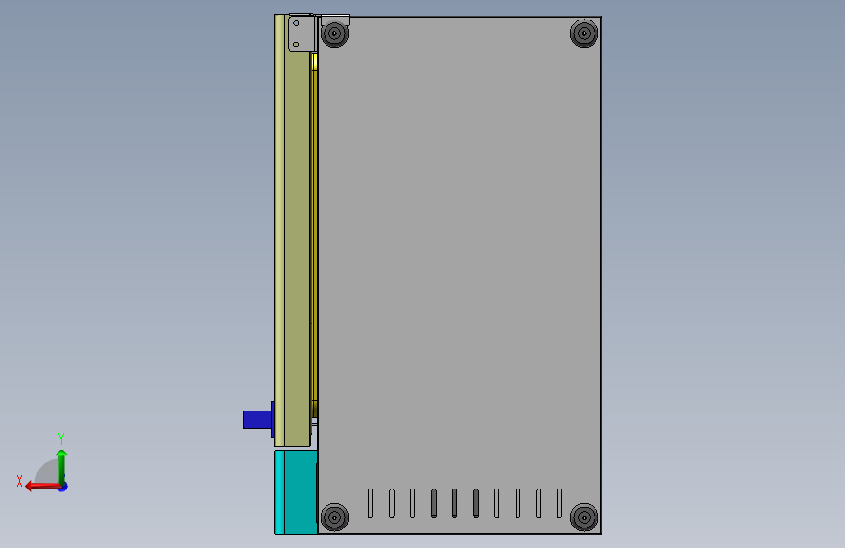
Task: Select the bottom-left rubber foot on gray plate
Action: click(334, 517)
